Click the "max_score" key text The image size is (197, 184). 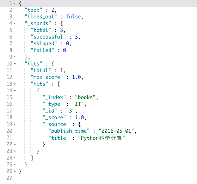(47, 77)
